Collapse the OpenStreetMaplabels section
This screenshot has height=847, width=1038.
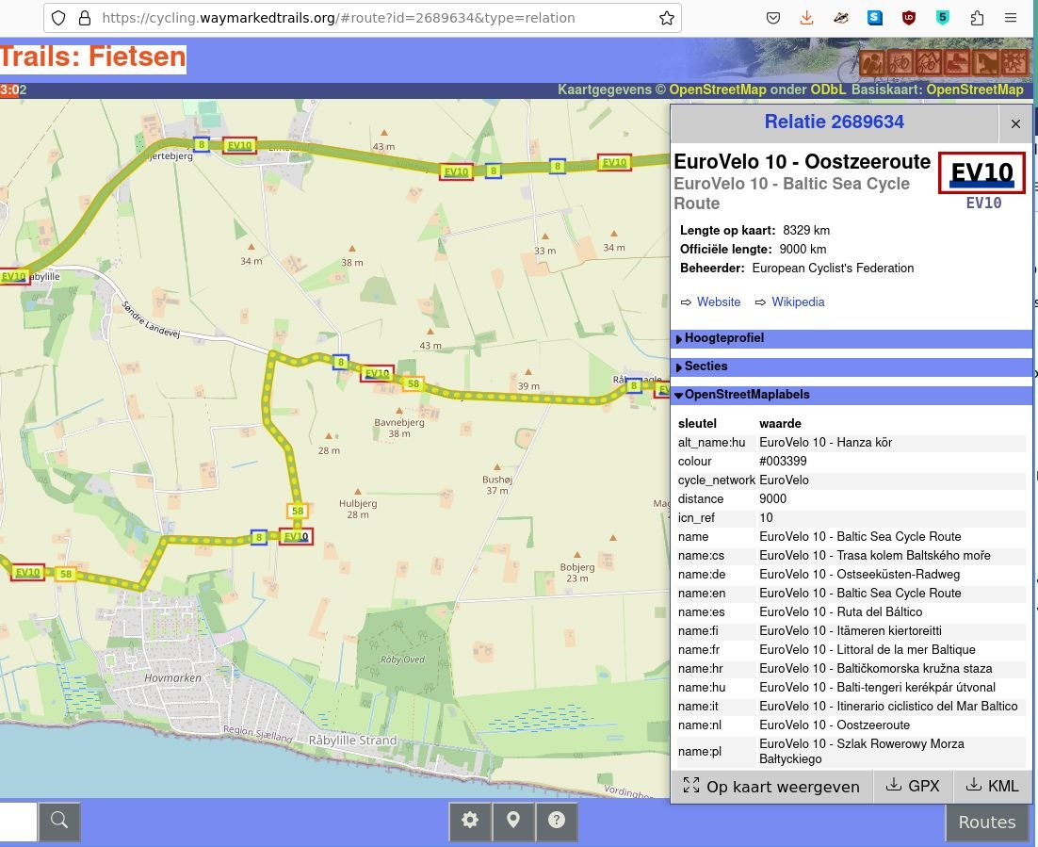(746, 395)
